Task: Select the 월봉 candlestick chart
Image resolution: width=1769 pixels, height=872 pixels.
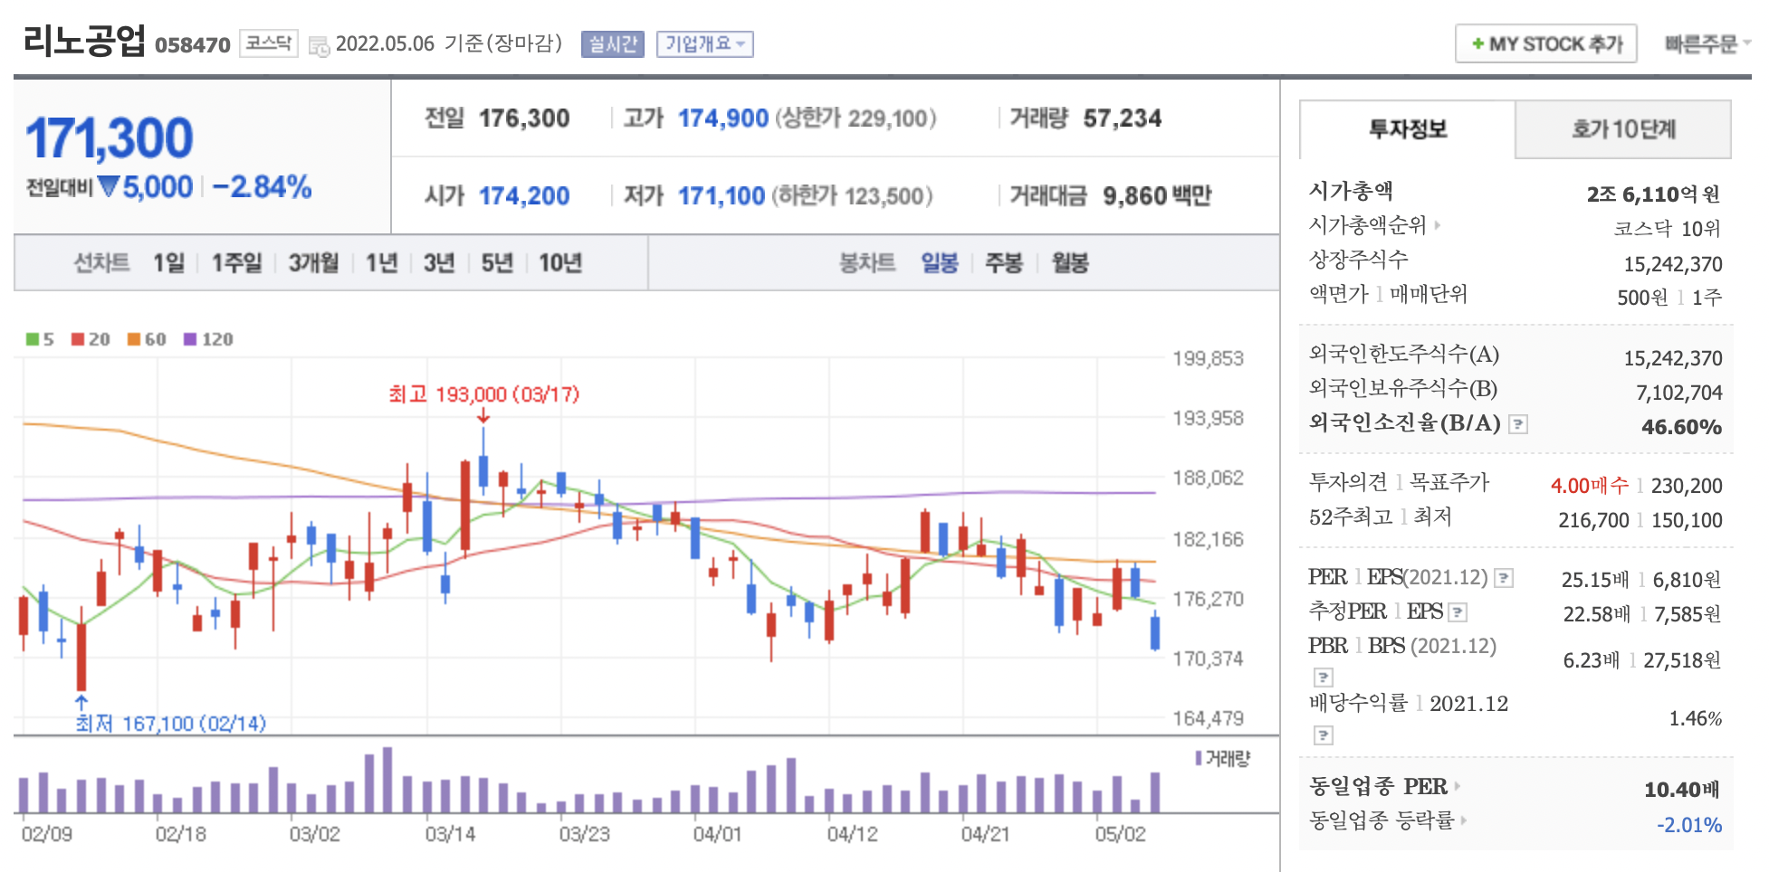Action: coord(1070,263)
